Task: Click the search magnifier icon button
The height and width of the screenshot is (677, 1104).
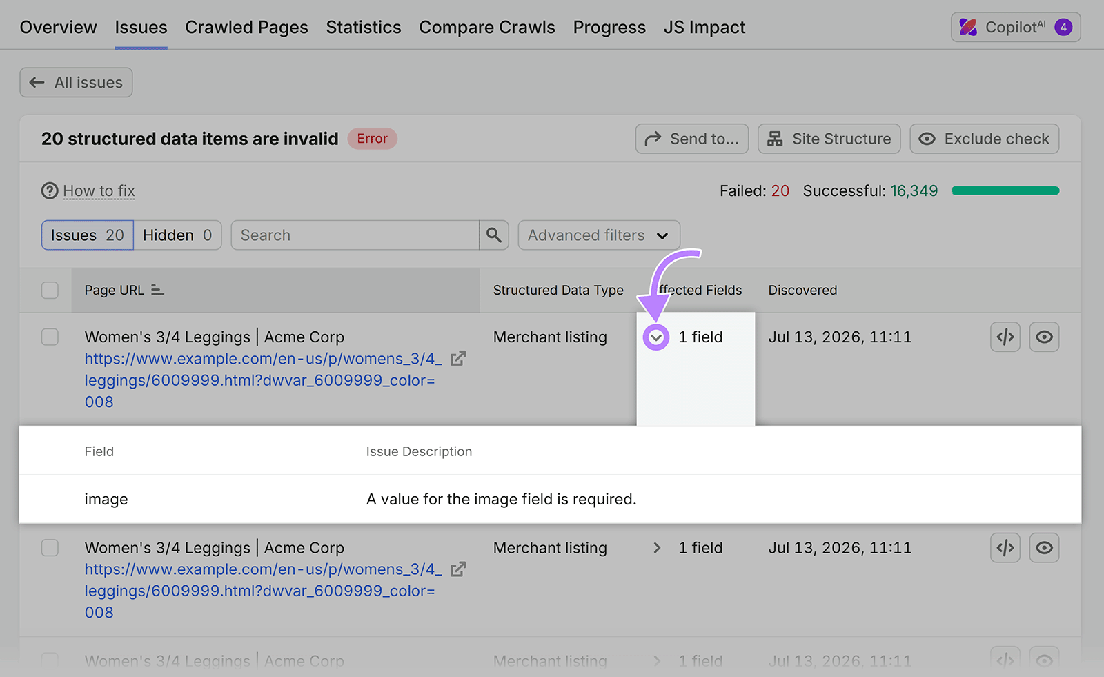Action: pos(494,235)
